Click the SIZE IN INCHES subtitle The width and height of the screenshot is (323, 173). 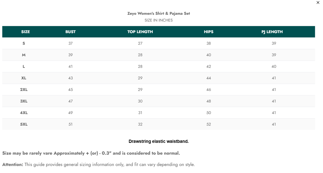pos(158,20)
